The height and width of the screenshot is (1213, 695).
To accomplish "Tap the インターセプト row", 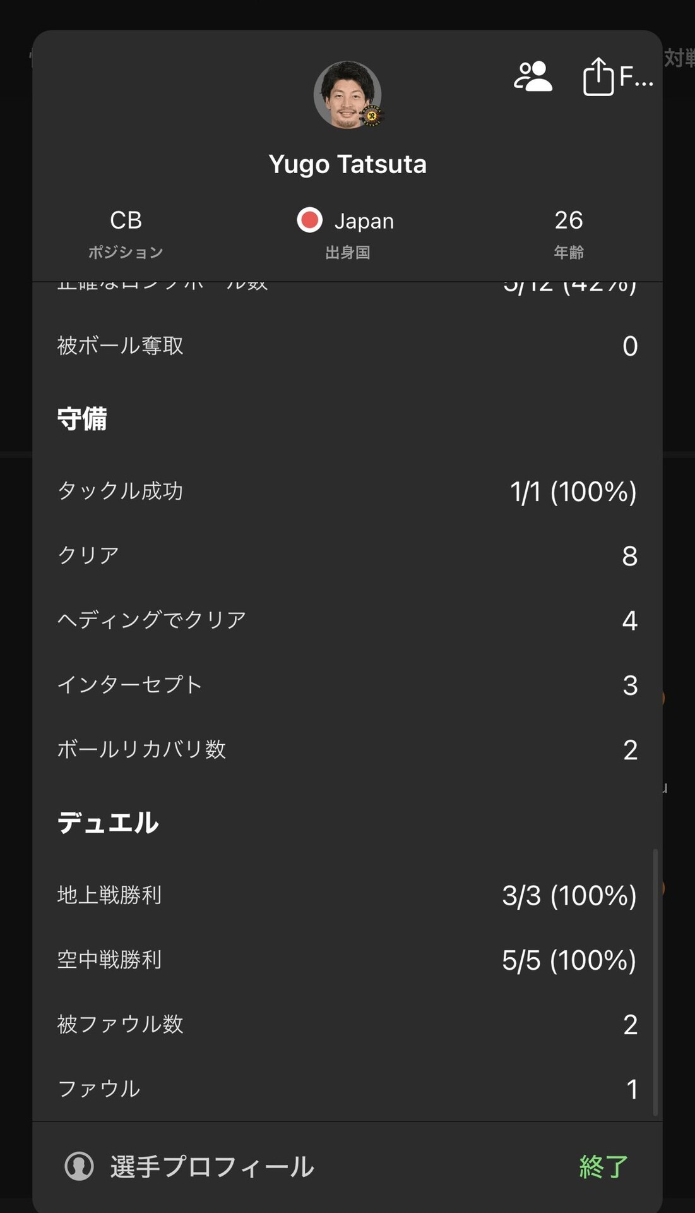I will click(x=347, y=685).
